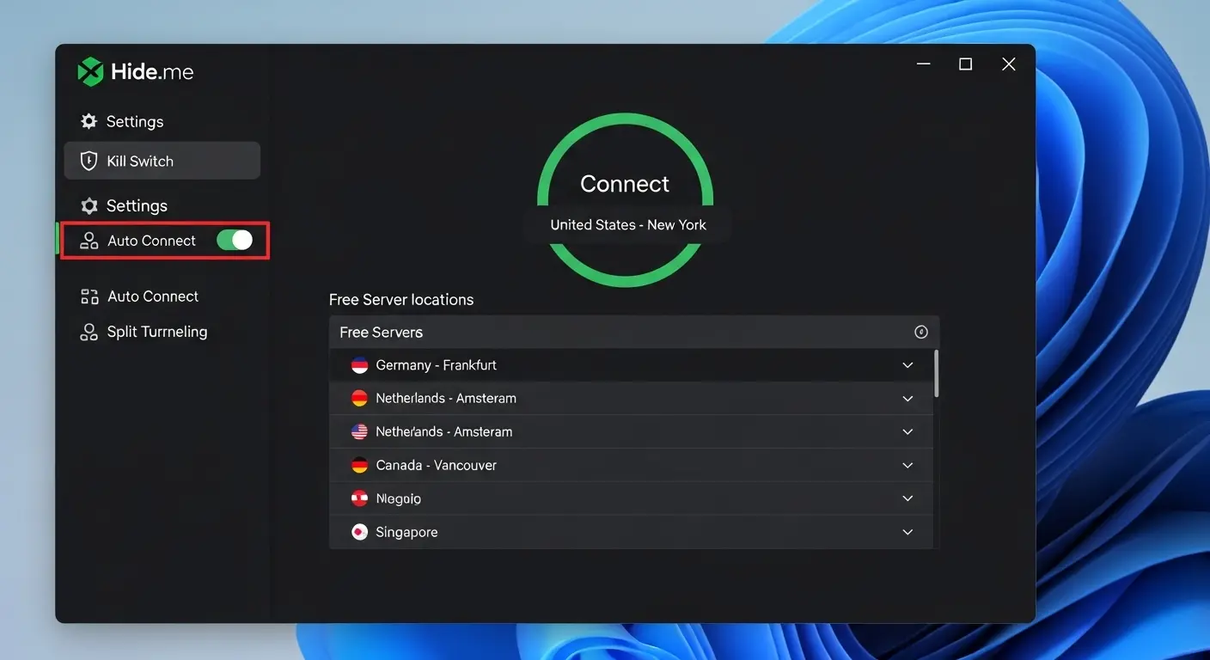
Task: Click the Hide.me hexagon logo
Action: (x=90, y=71)
